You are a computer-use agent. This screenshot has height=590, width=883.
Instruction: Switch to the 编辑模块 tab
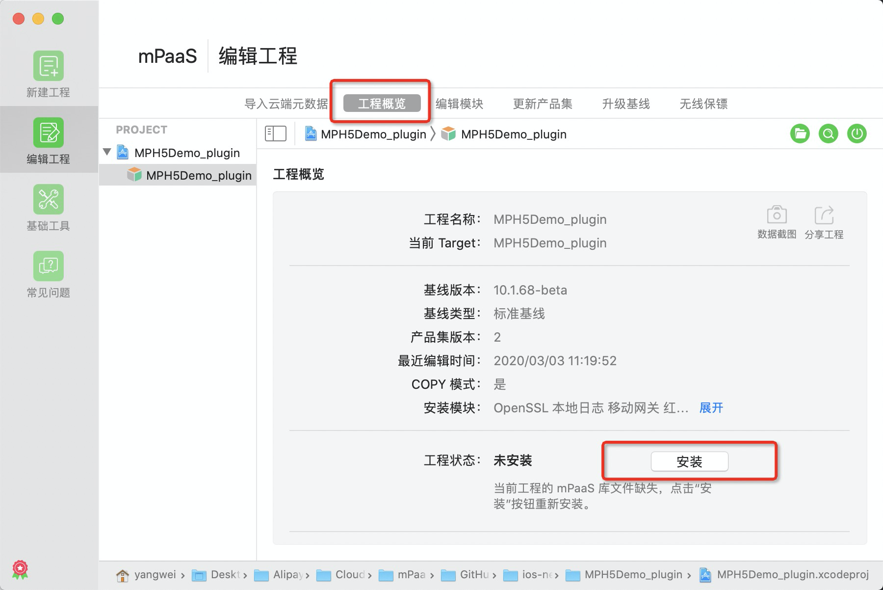coord(460,104)
